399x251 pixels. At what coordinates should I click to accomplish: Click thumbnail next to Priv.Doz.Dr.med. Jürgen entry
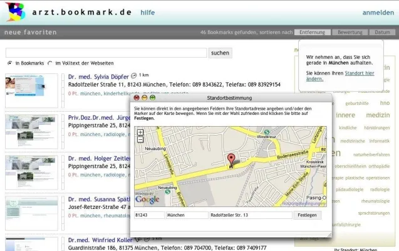pos(31,132)
